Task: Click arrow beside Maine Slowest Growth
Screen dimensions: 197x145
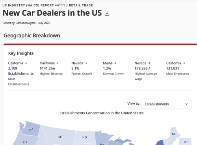Action: point(115,63)
